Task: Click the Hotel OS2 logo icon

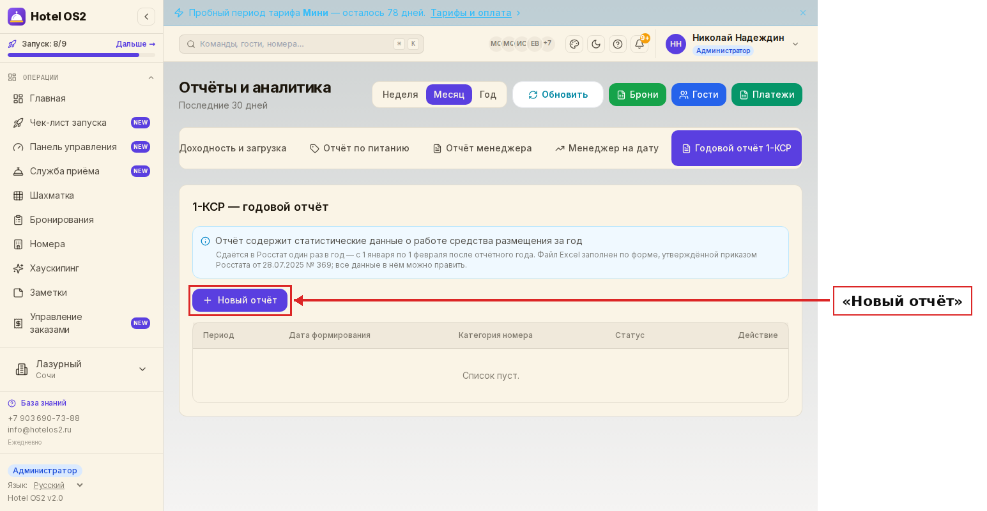Action: (17, 17)
